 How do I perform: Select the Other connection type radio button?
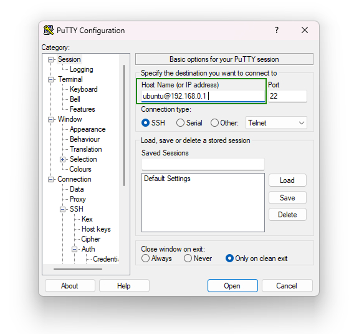pos(214,123)
